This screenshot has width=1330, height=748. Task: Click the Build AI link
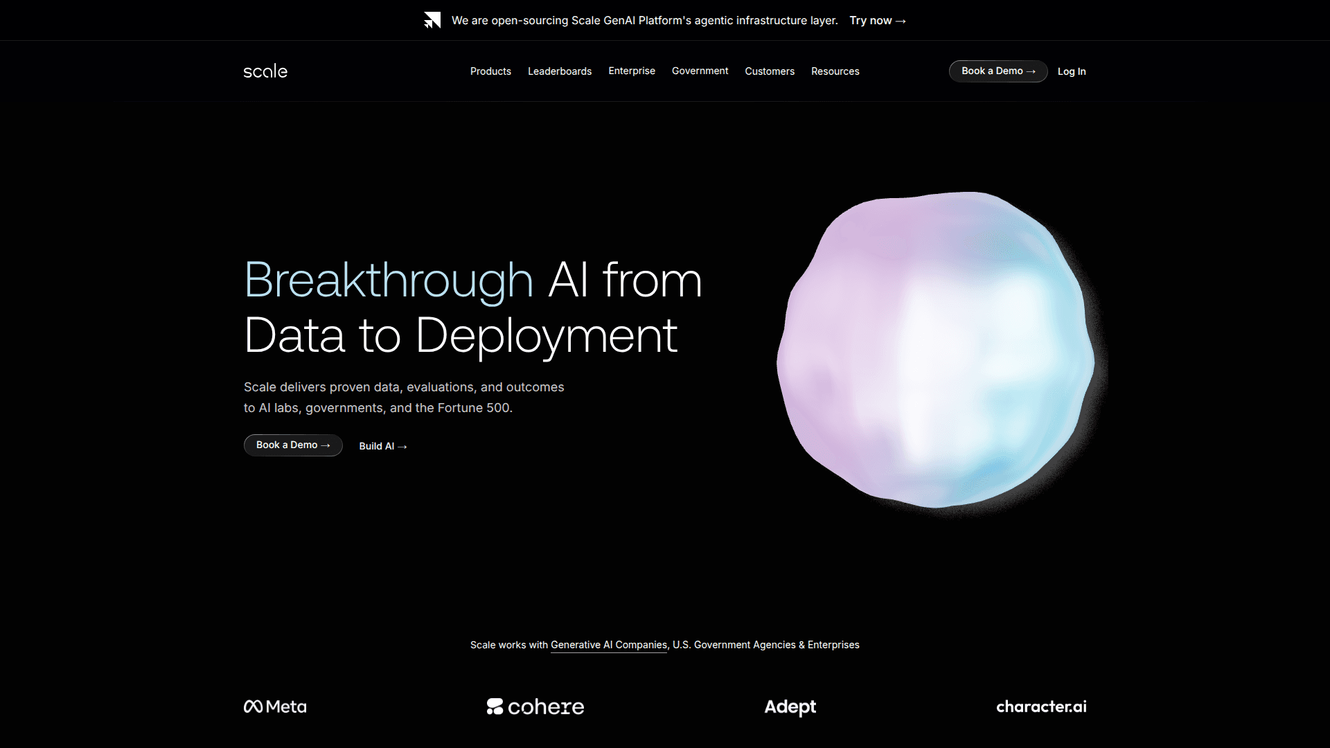tap(382, 446)
